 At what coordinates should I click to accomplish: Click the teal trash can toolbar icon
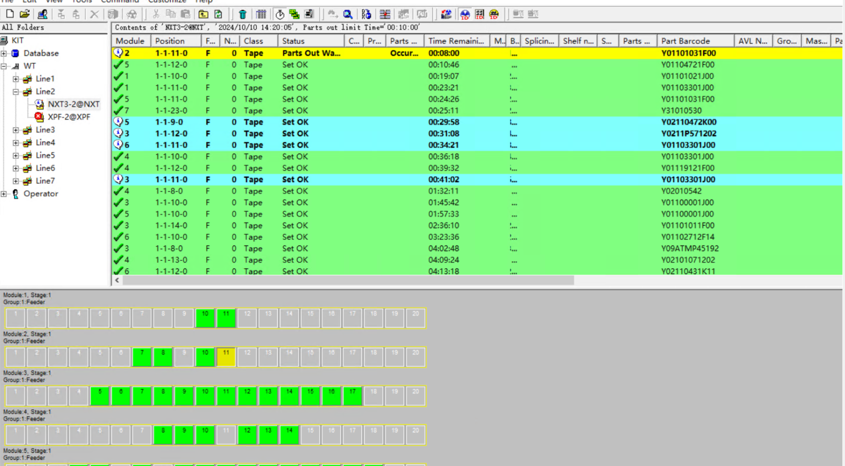click(x=243, y=14)
